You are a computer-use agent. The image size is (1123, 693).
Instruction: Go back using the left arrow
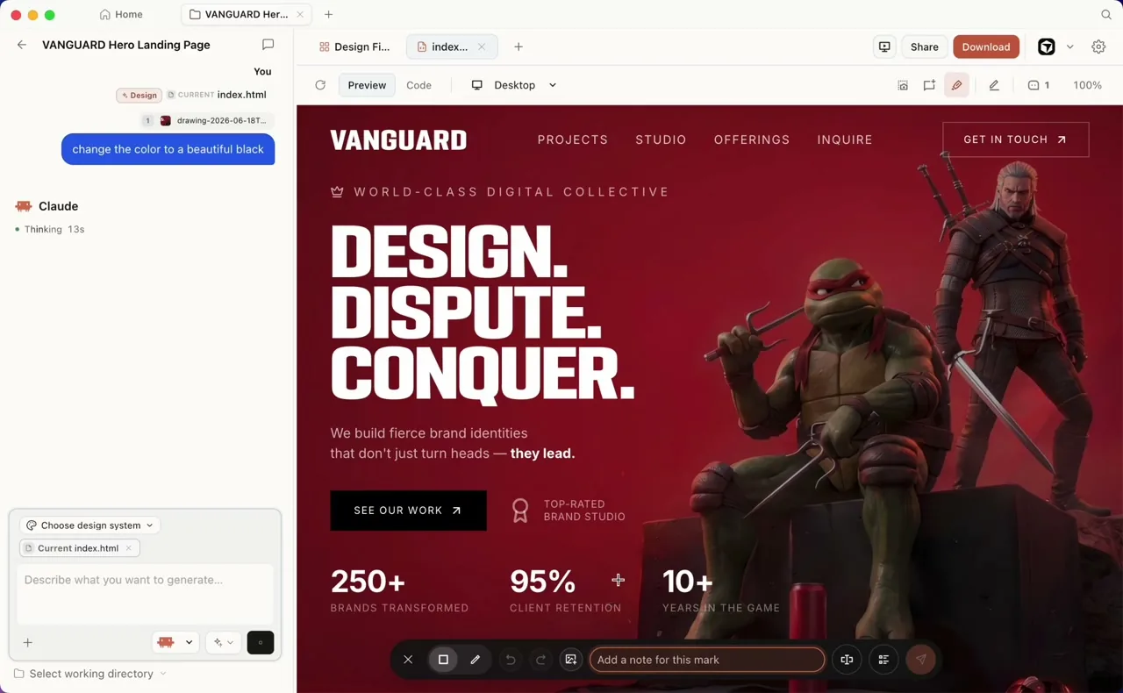[22, 45]
